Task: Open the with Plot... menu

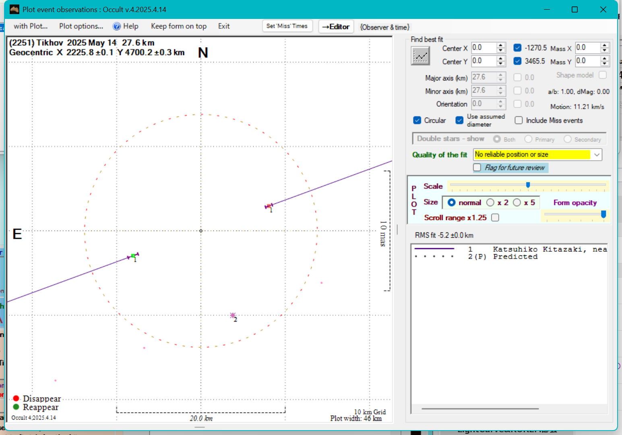Action: coord(31,26)
